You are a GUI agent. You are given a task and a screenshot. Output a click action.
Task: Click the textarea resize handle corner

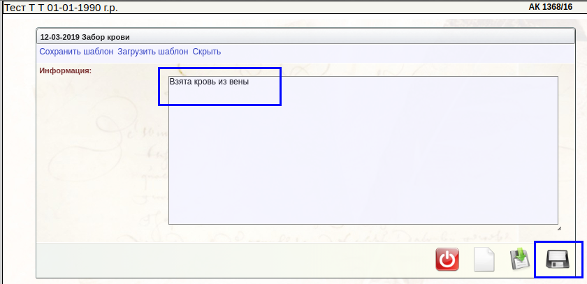[x=558, y=227]
